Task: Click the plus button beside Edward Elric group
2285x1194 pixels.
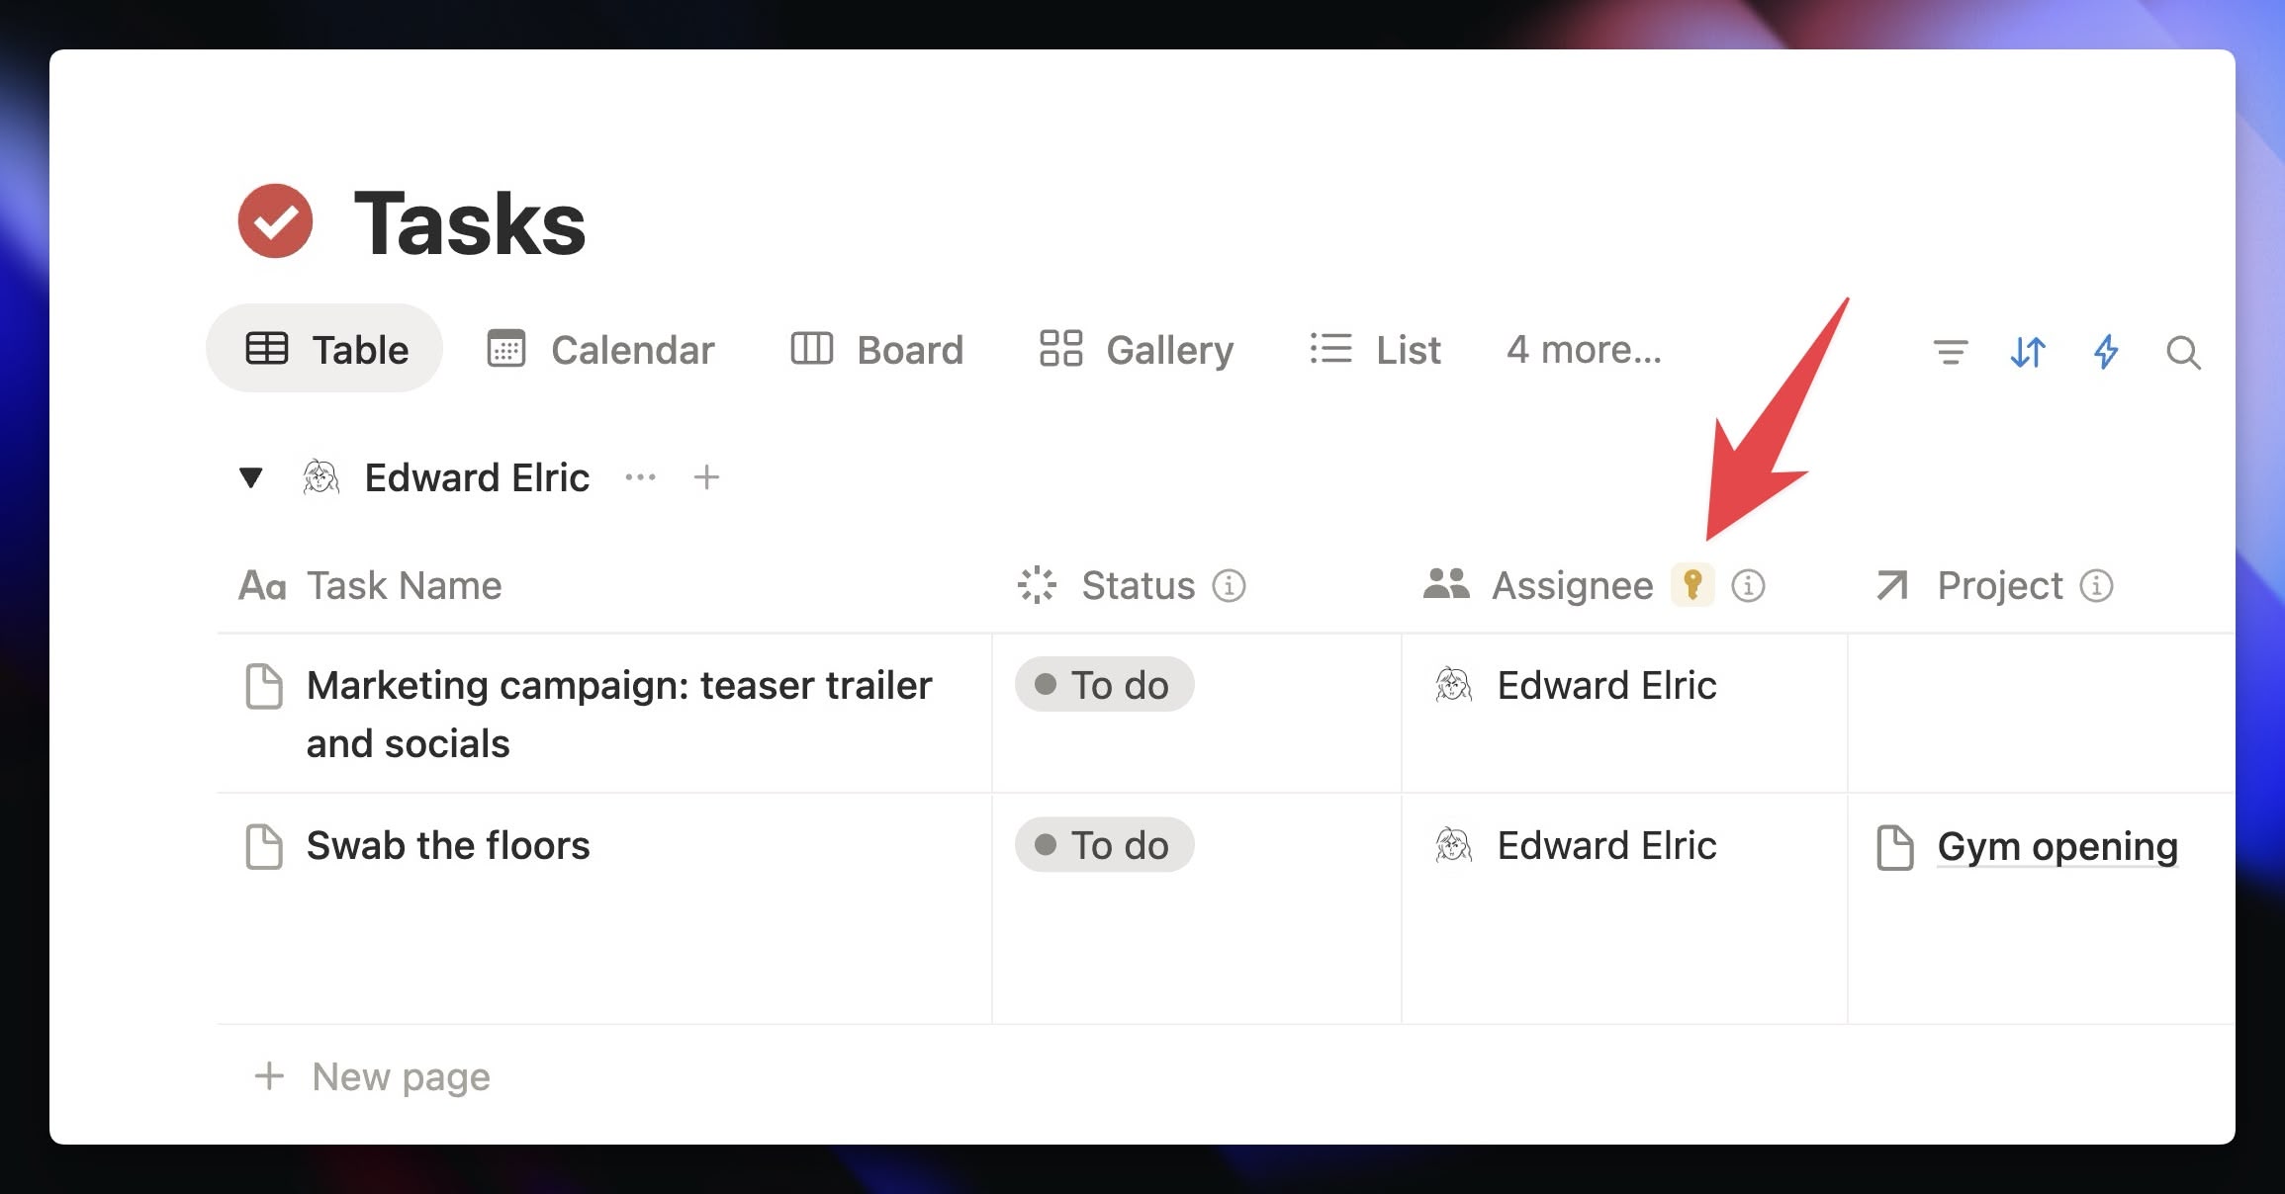Action: coord(706,478)
